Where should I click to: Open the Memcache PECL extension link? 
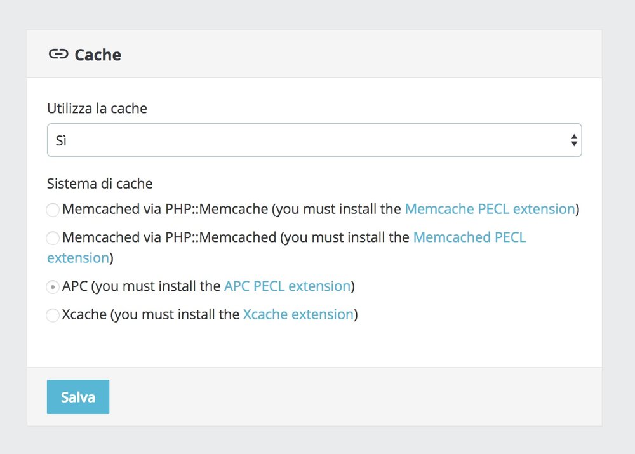click(x=489, y=209)
